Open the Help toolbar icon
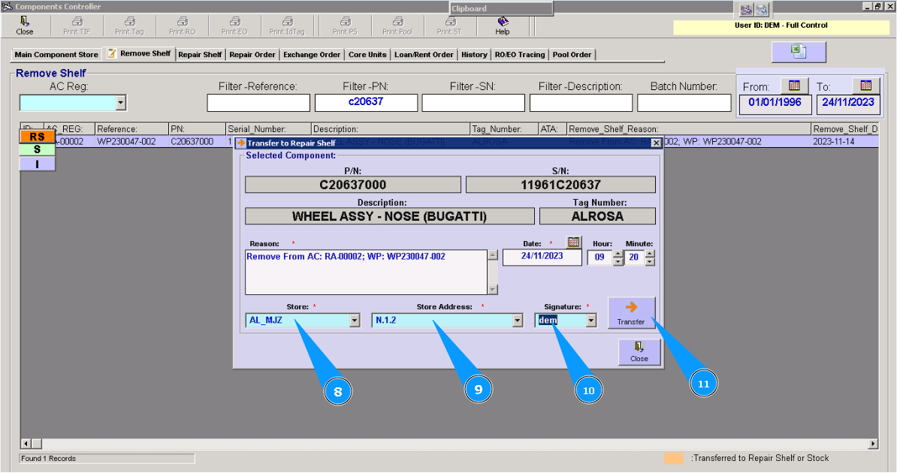897x473 pixels. click(x=503, y=26)
